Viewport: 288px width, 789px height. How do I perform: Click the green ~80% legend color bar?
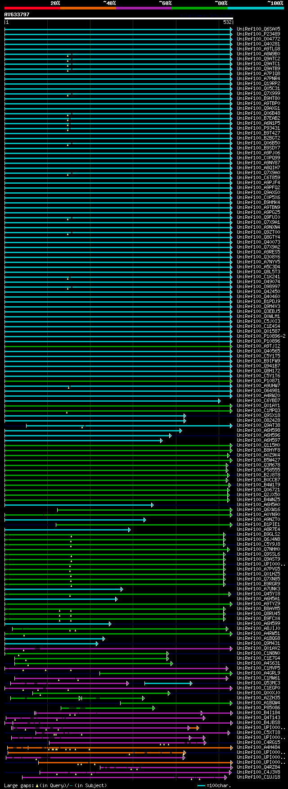(200, 8)
